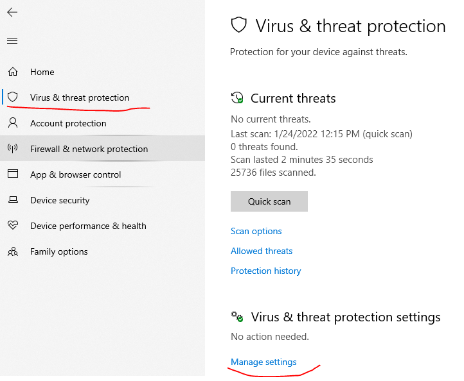
Task: Open Protection history link
Action: [x=265, y=271]
